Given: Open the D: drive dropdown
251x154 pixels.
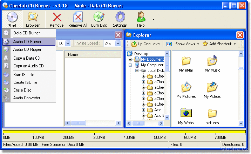Looking at the screenshot, I should (x=68, y=43).
